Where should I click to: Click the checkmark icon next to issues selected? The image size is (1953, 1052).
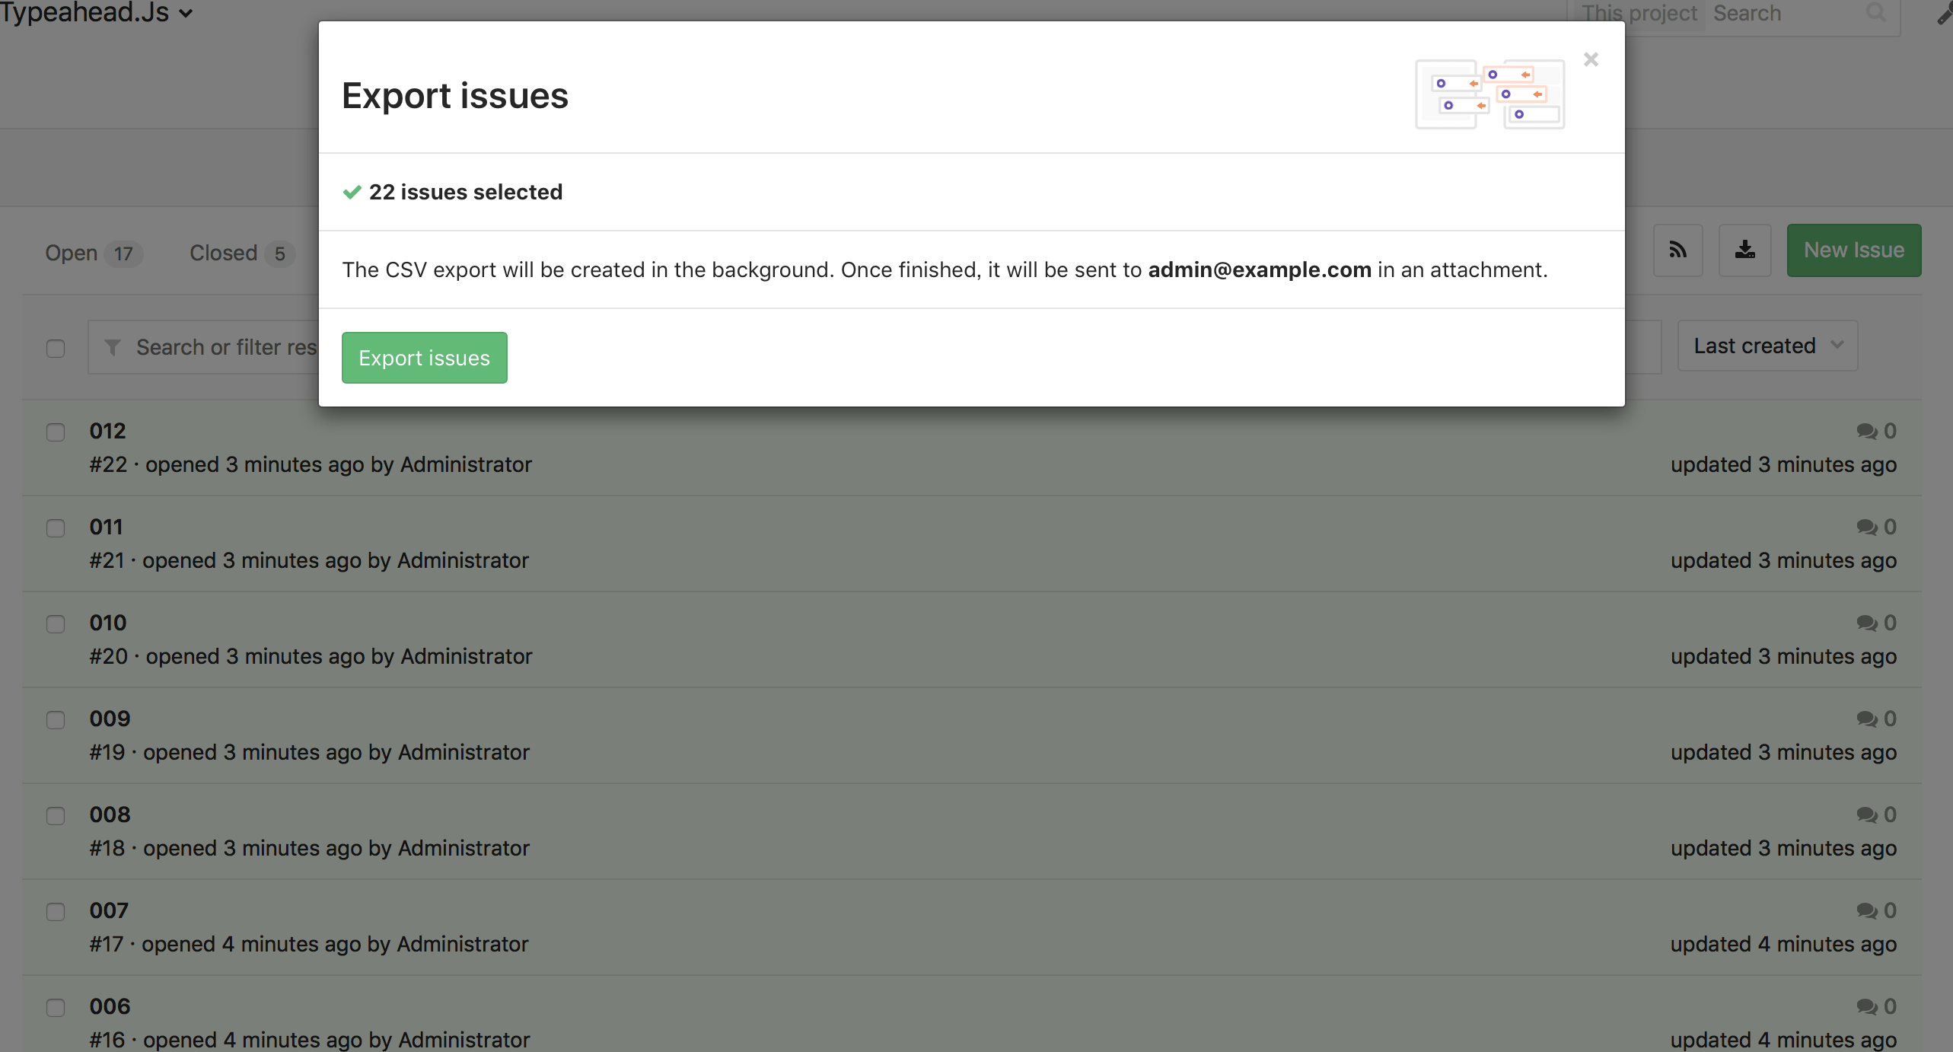point(352,192)
